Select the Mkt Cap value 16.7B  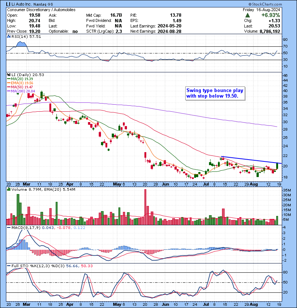[116, 15]
